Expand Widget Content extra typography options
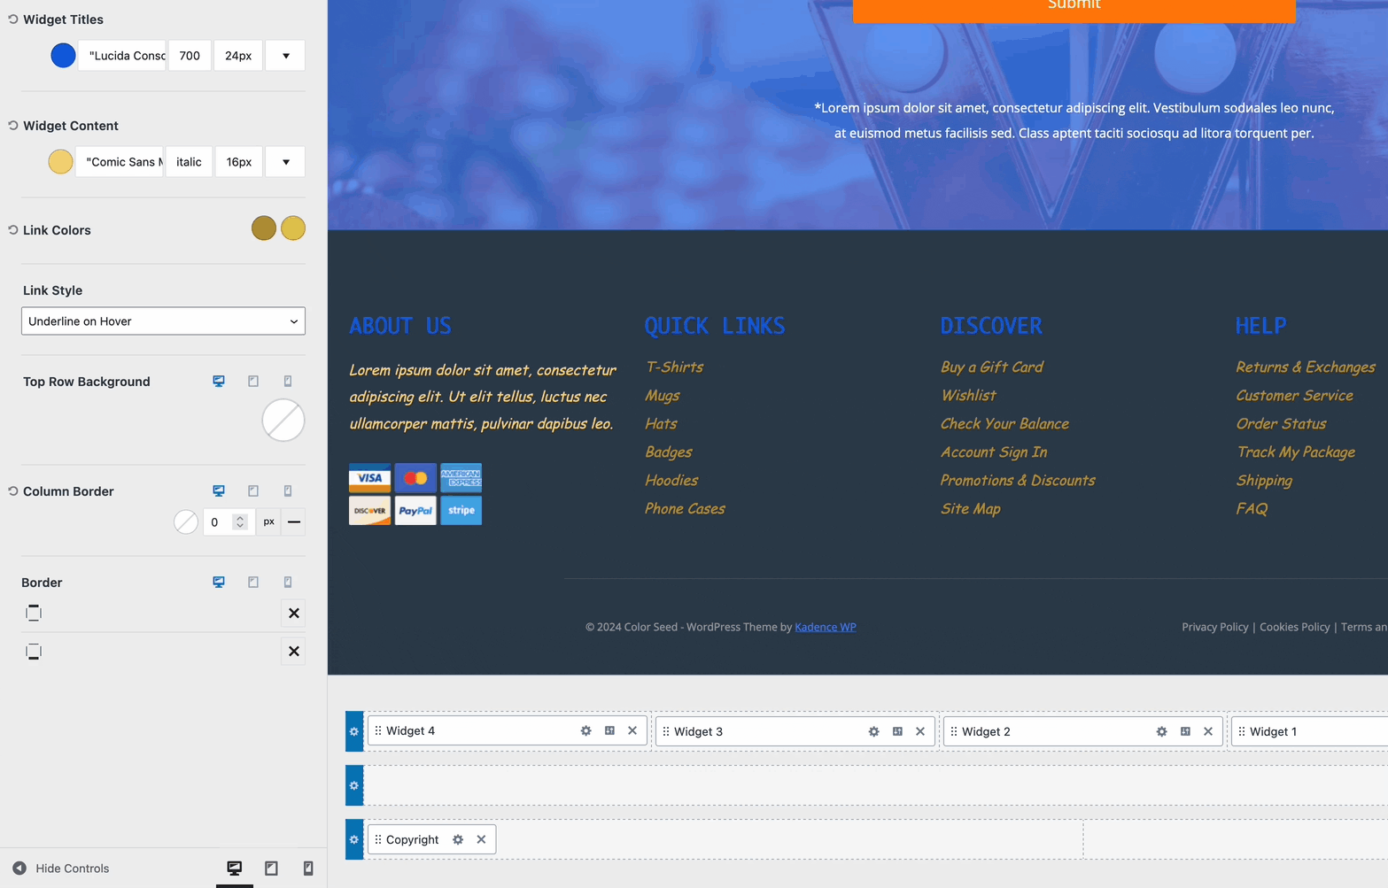Screen dimensions: 1388x888 pos(284,161)
